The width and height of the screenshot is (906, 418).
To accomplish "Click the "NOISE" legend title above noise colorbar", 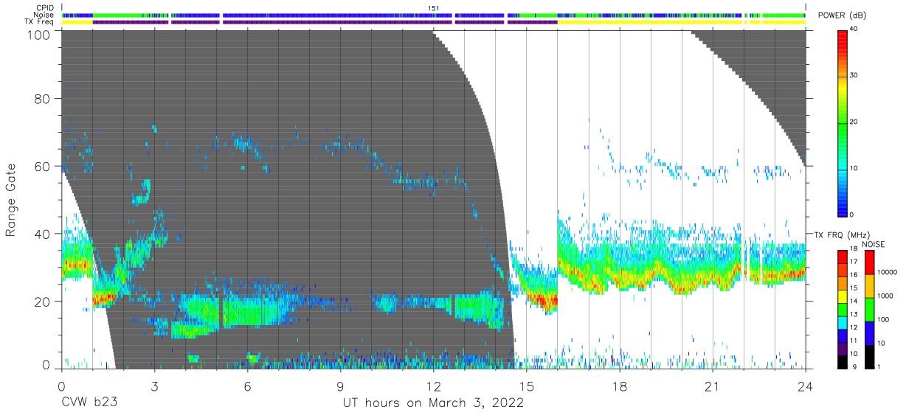I will click(874, 244).
